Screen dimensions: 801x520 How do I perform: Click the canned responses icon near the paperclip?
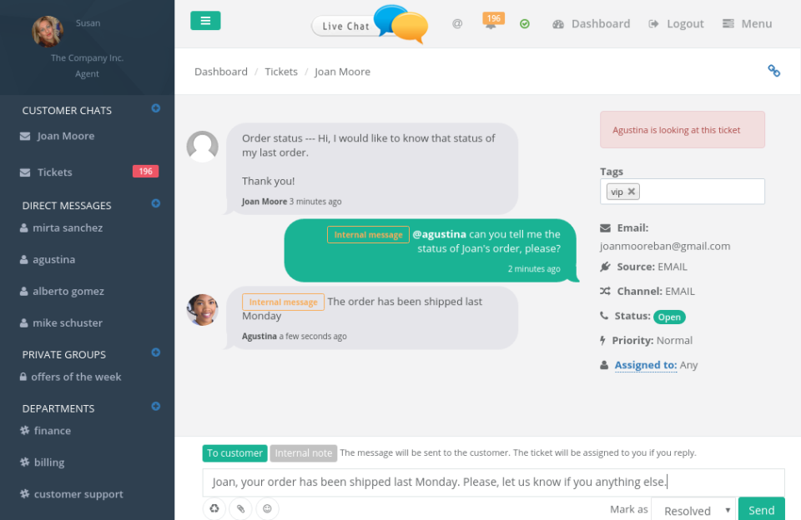point(214,508)
